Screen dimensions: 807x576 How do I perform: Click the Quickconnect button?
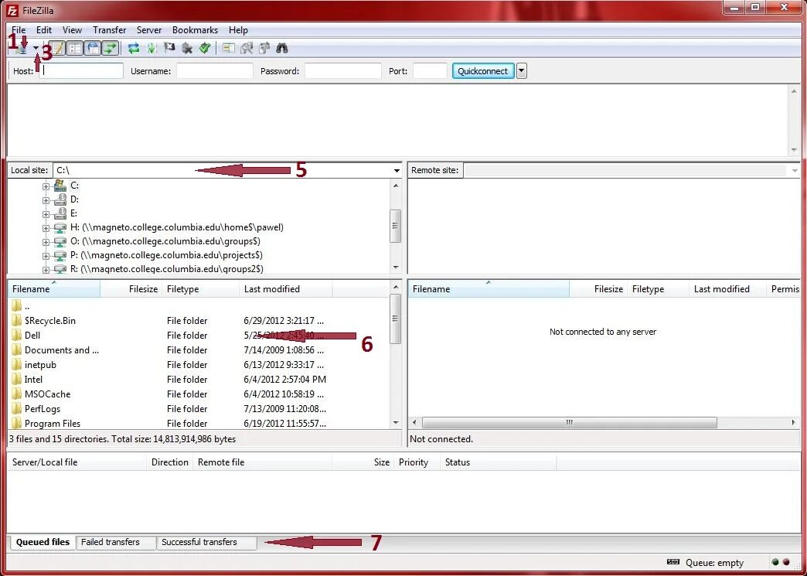(483, 71)
